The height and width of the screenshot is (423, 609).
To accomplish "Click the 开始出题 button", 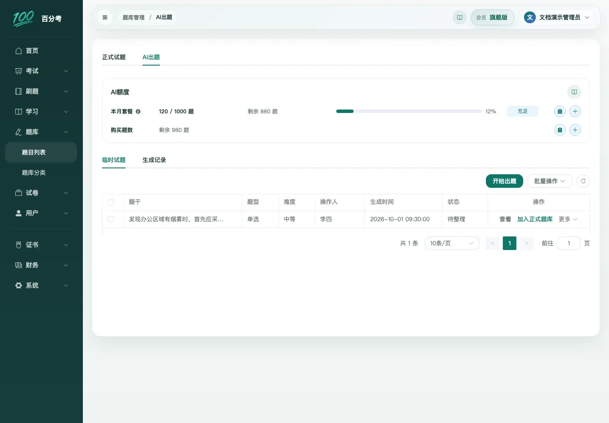I will tap(505, 181).
